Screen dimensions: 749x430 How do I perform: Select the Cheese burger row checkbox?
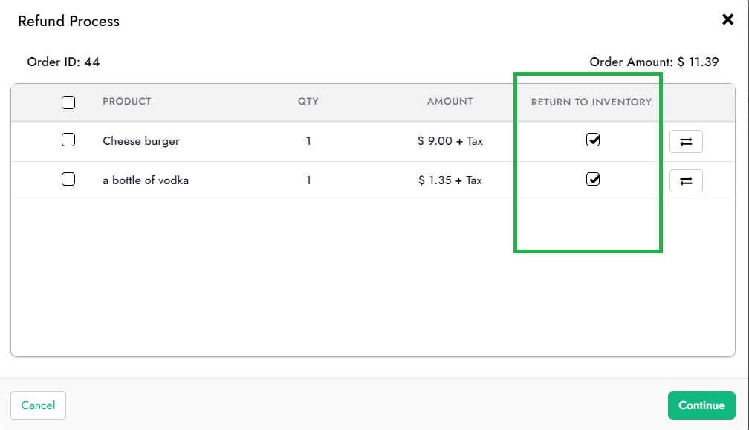pyautogui.click(x=68, y=140)
